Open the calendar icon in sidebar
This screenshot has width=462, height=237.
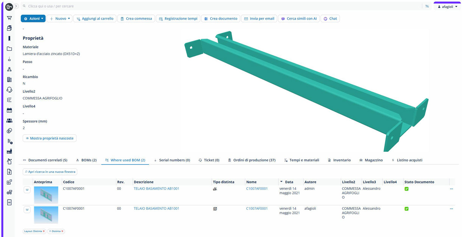point(9,110)
